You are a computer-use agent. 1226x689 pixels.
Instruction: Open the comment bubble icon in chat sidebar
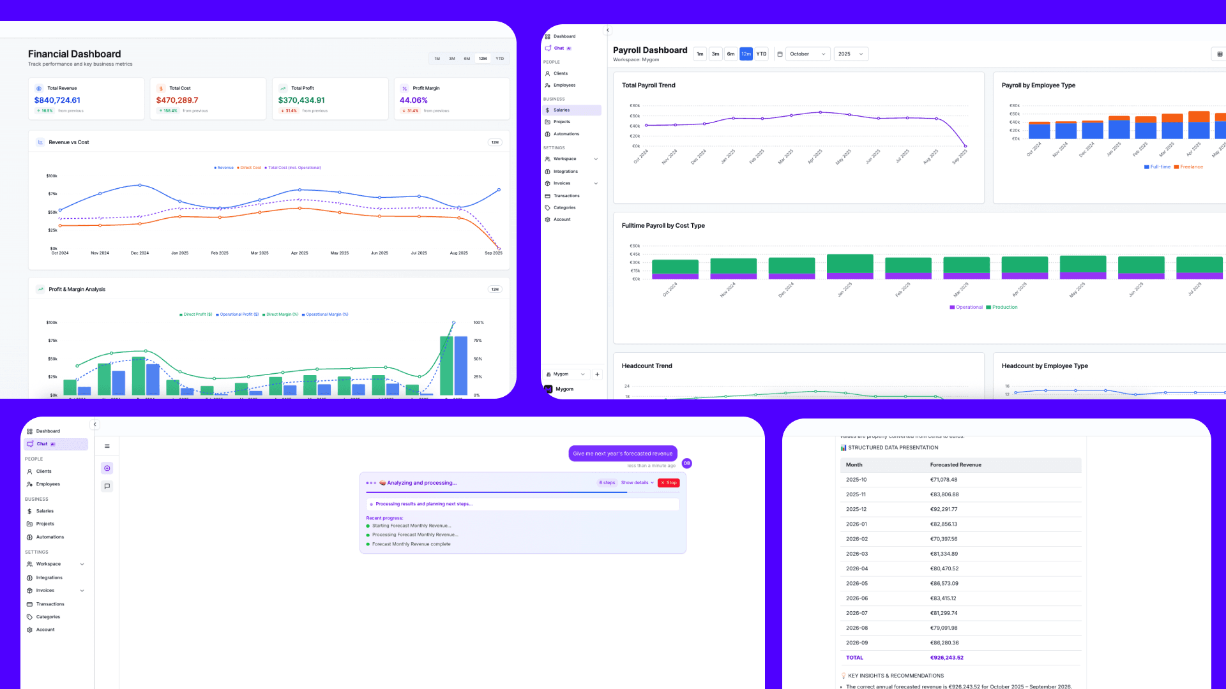click(107, 485)
